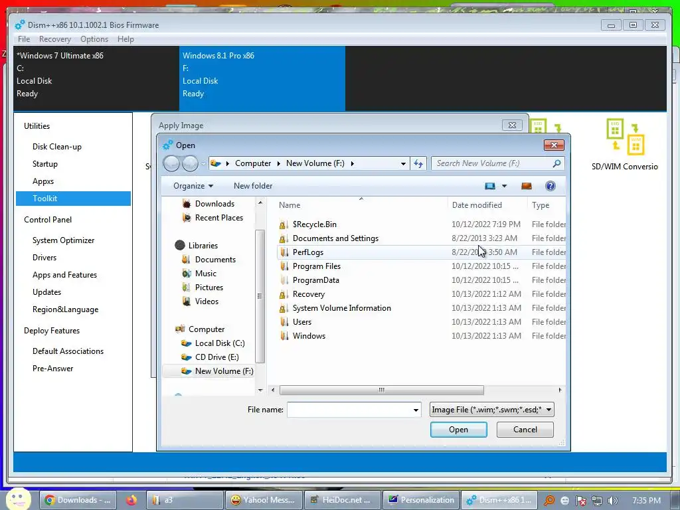Open Recent Places in navigation pane

[218, 217]
